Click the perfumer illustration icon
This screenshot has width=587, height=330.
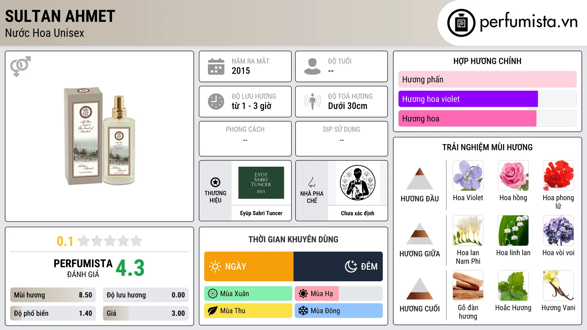357,183
